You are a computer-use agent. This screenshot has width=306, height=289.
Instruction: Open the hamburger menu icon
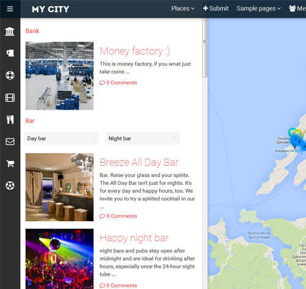[x=10, y=9]
